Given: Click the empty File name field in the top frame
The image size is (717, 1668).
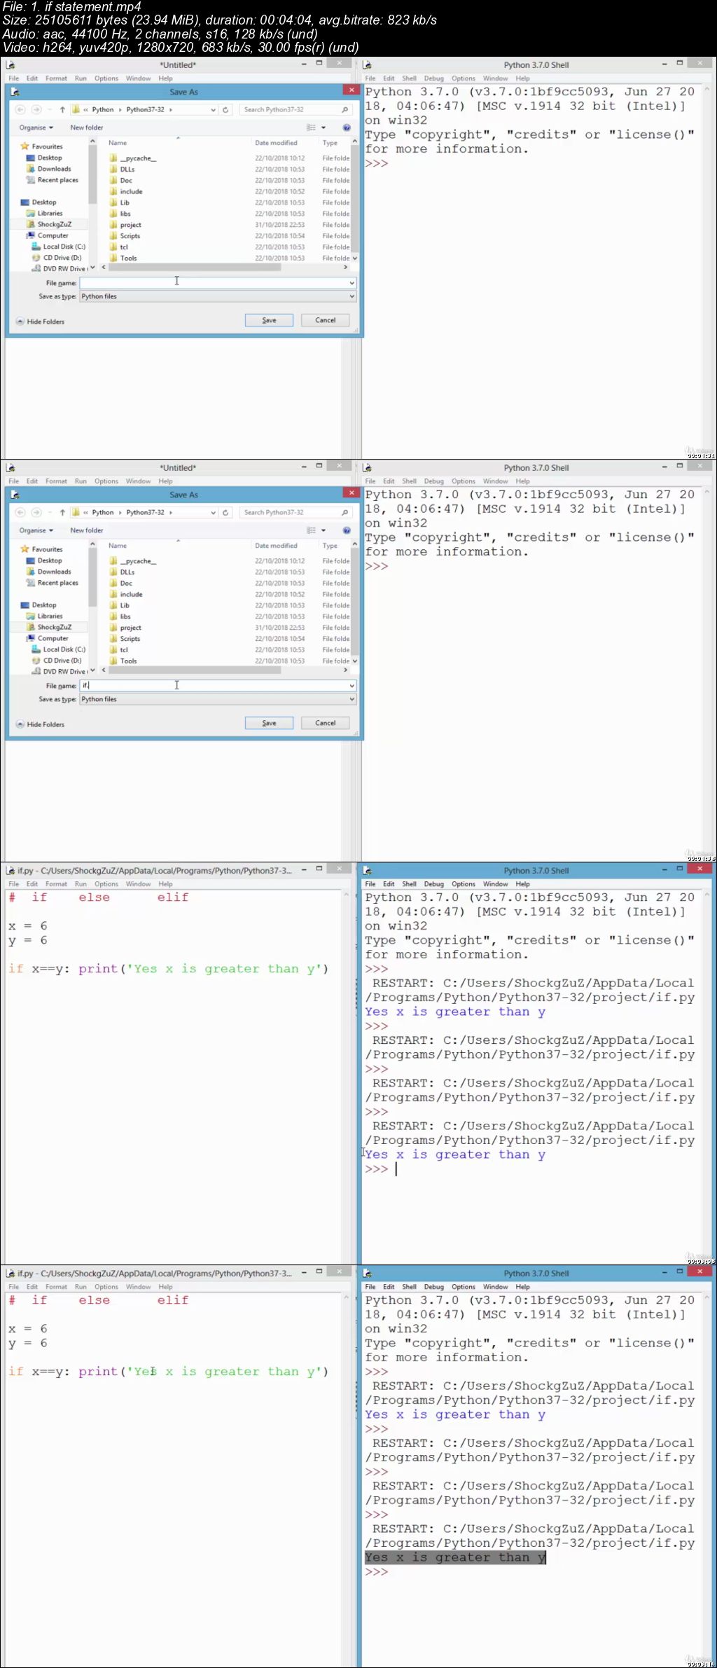Looking at the screenshot, I should 218,282.
